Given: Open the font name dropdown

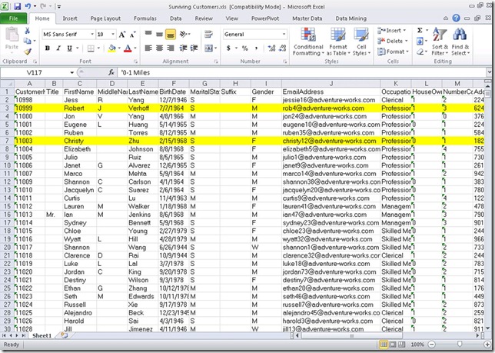Looking at the screenshot, I should (92, 34).
